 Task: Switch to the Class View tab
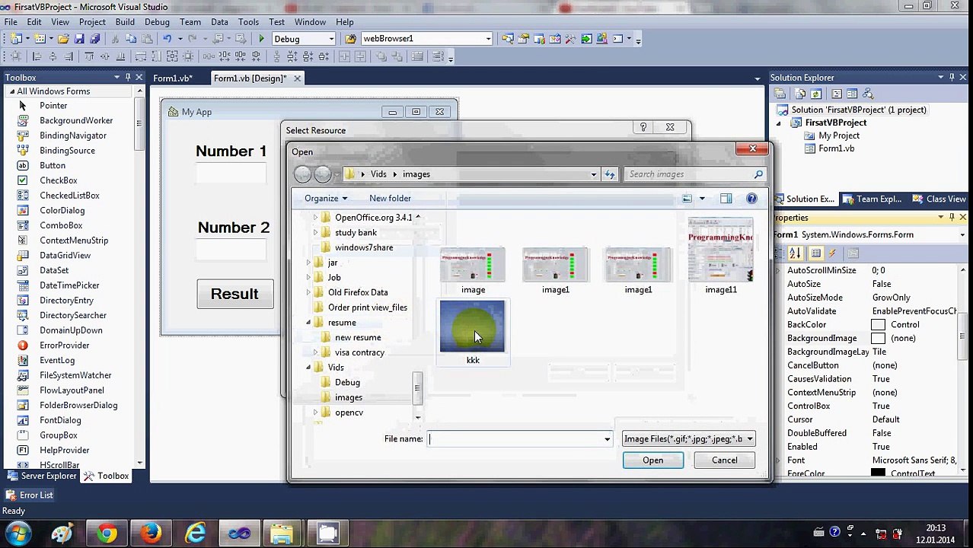click(939, 199)
